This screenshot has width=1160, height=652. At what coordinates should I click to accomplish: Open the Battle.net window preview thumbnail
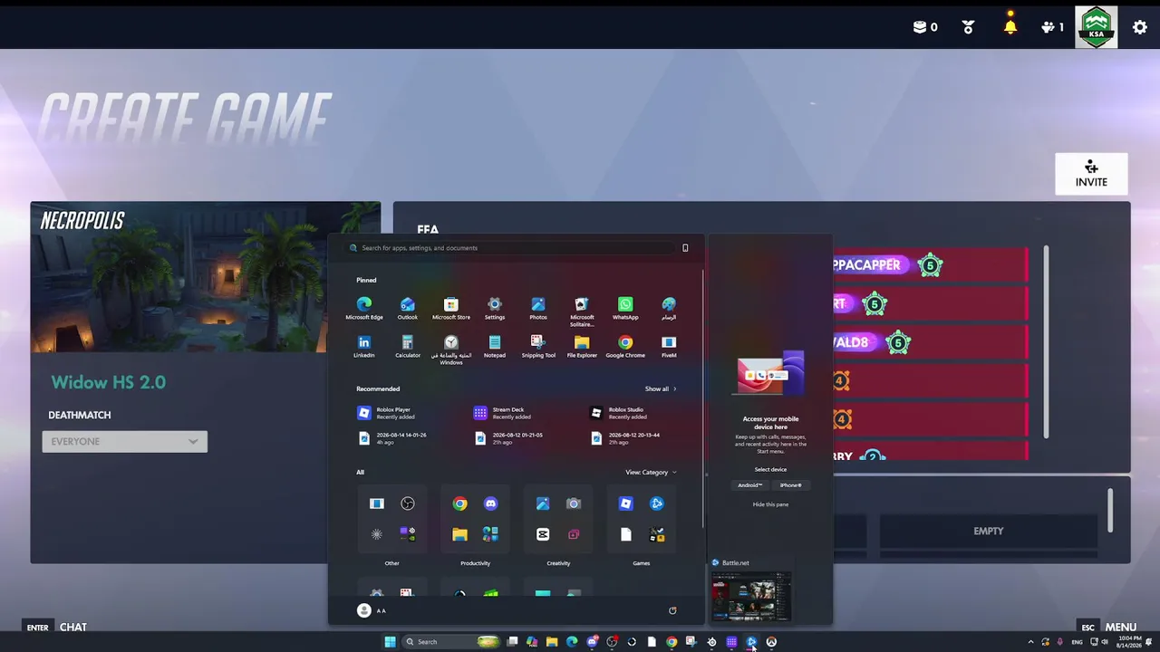pyautogui.click(x=751, y=598)
